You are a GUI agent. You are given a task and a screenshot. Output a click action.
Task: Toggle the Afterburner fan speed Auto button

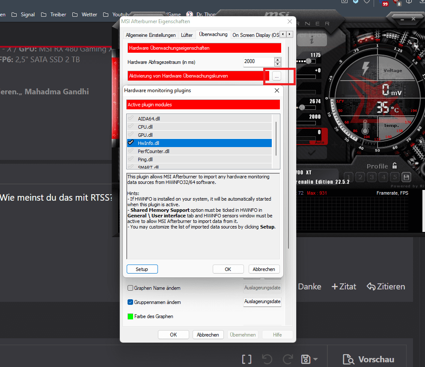(320, 142)
